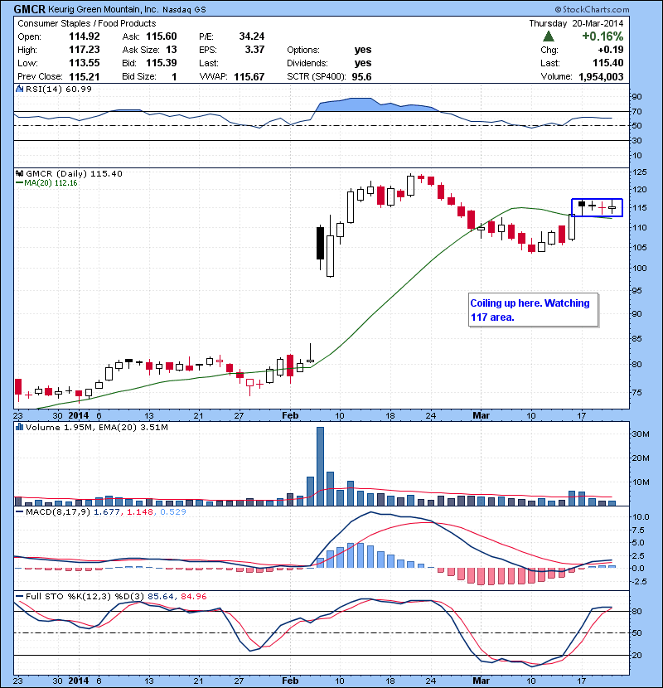This screenshot has height=688, width=663.
Task: Click the Volume bar-chart icon
Action: click(19, 427)
